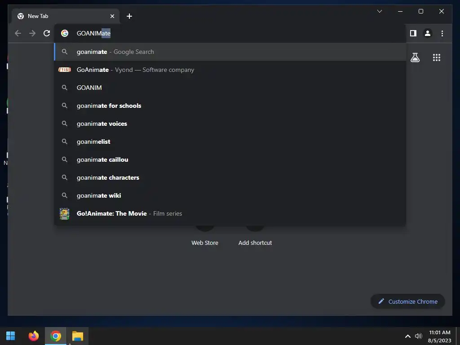
Task: Click the Chrome taskbar icon
Action: 55,336
